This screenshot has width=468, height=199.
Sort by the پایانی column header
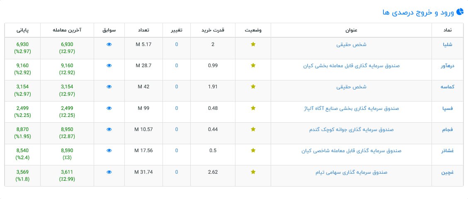click(23, 31)
